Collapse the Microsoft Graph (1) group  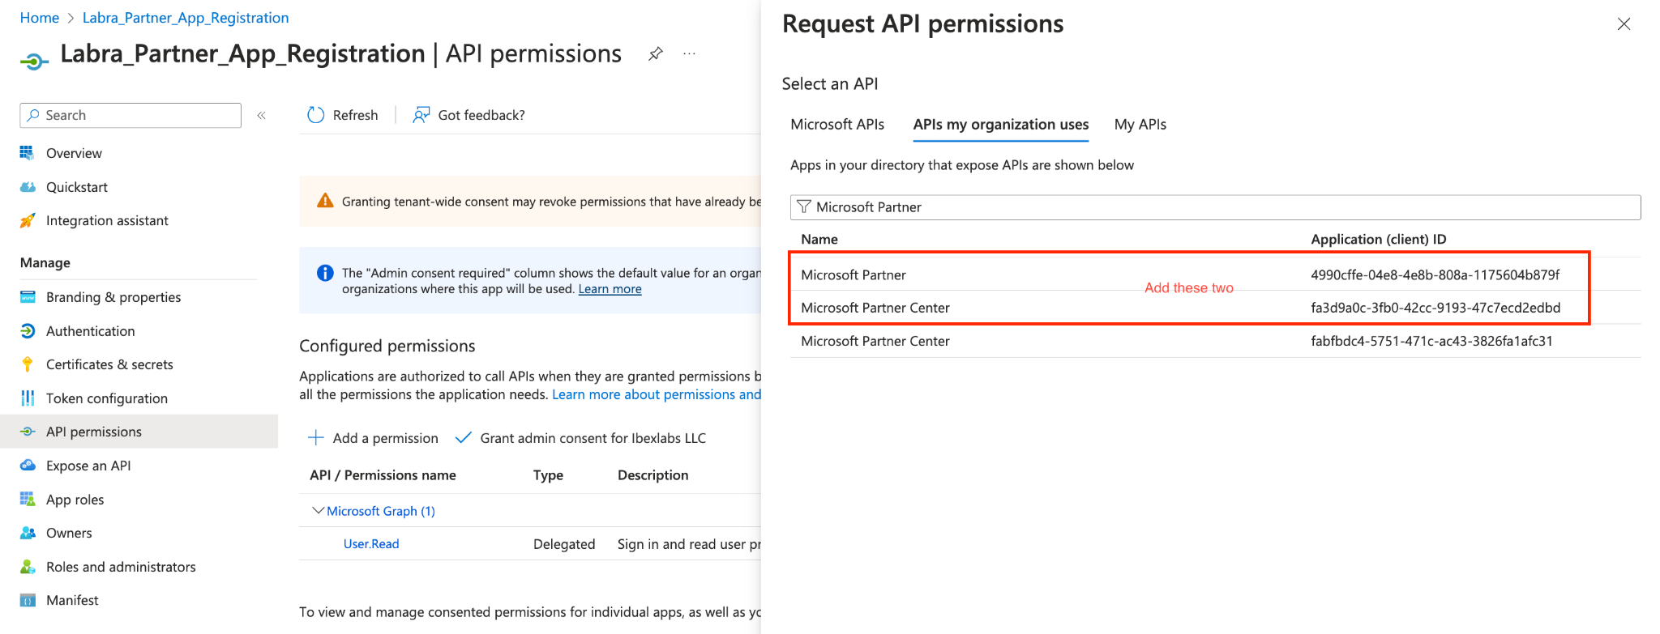pos(318,510)
